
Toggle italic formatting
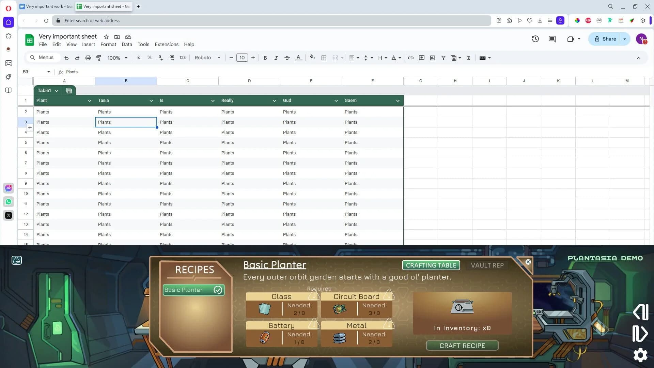(x=276, y=58)
